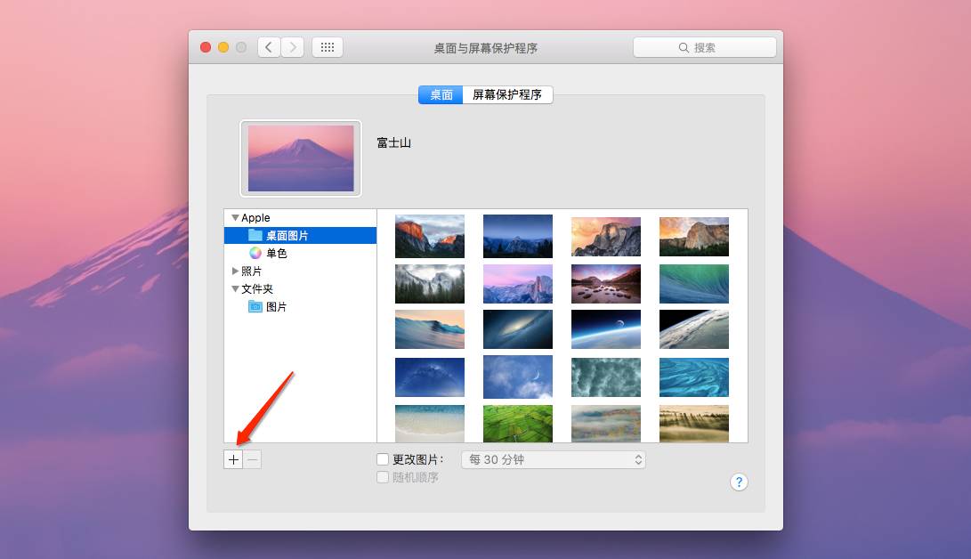Select the 桌面 tab
The image size is (971, 559).
(441, 94)
